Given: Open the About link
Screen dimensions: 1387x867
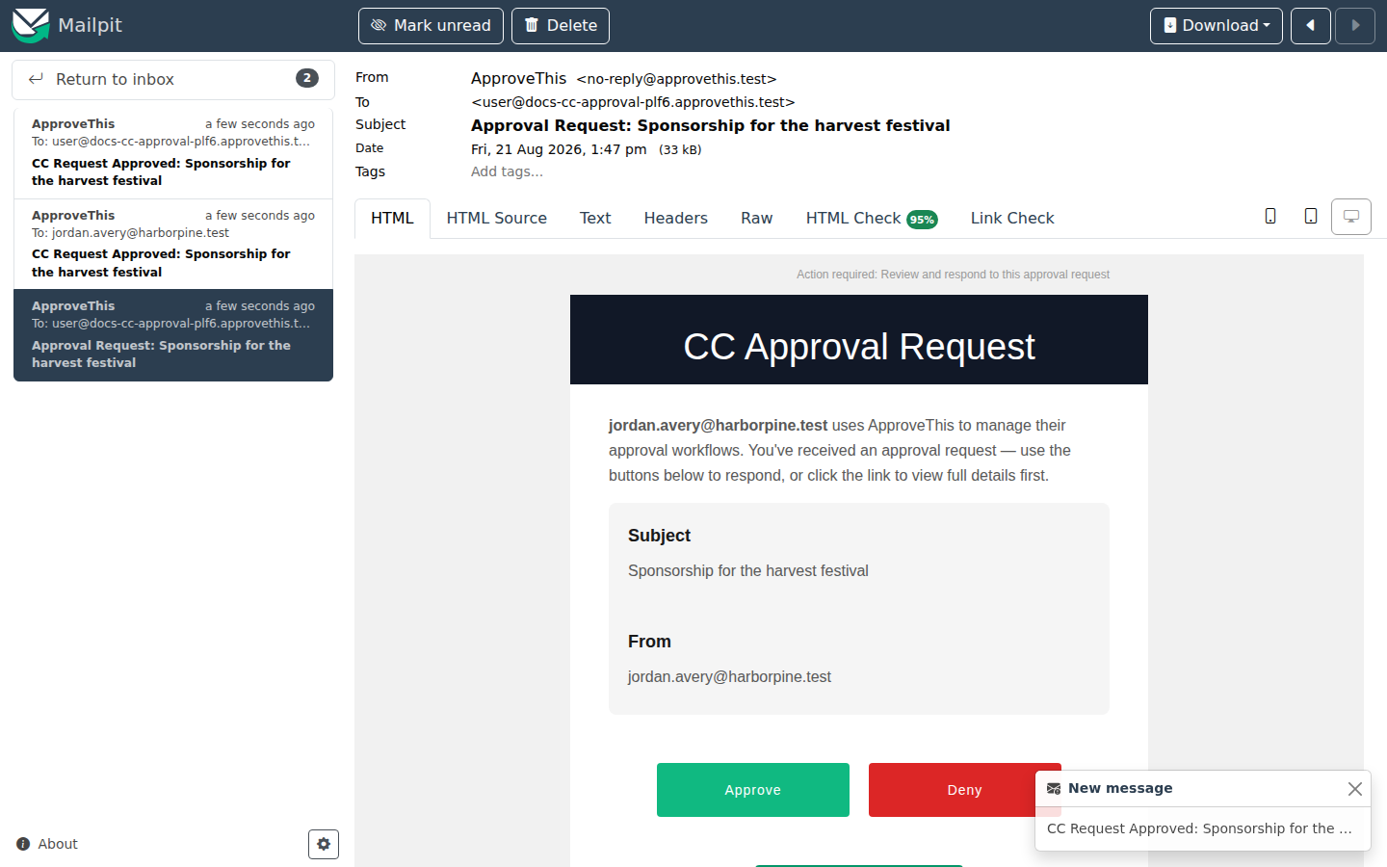Looking at the screenshot, I should (47, 844).
